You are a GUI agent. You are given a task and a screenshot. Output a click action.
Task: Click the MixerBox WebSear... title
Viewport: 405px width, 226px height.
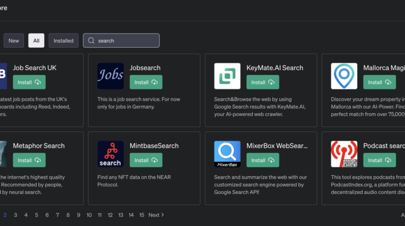pyautogui.click(x=277, y=146)
